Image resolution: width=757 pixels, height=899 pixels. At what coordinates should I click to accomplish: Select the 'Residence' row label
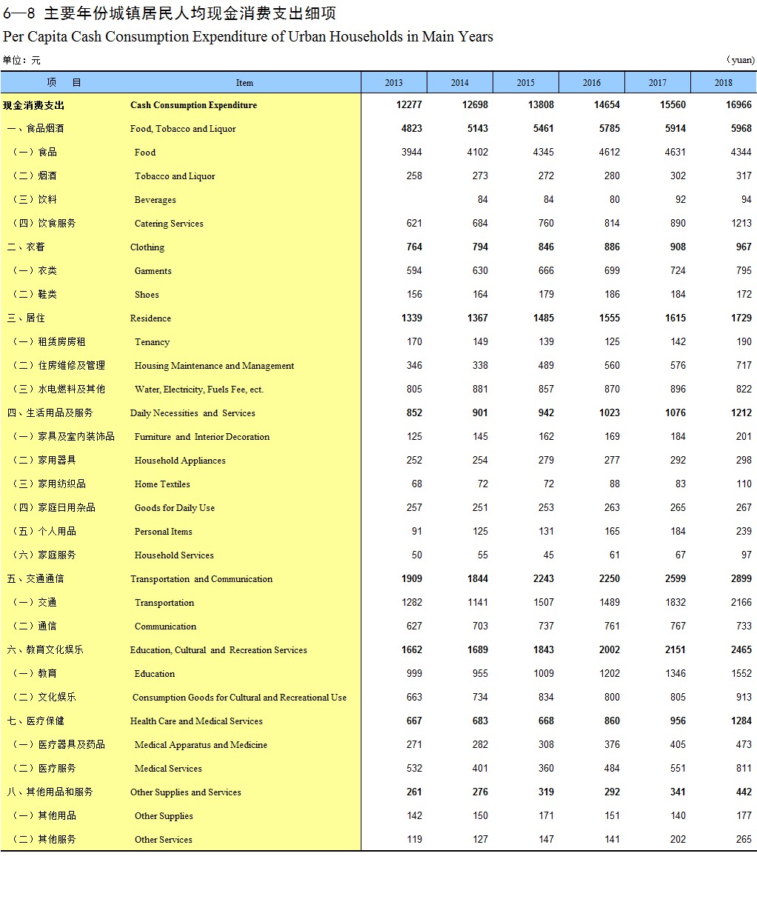150,318
